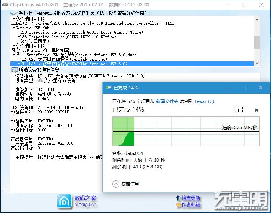Click the 速度: 275 MB/秒 label
This screenshot has width=271, height=213.
(240, 128)
